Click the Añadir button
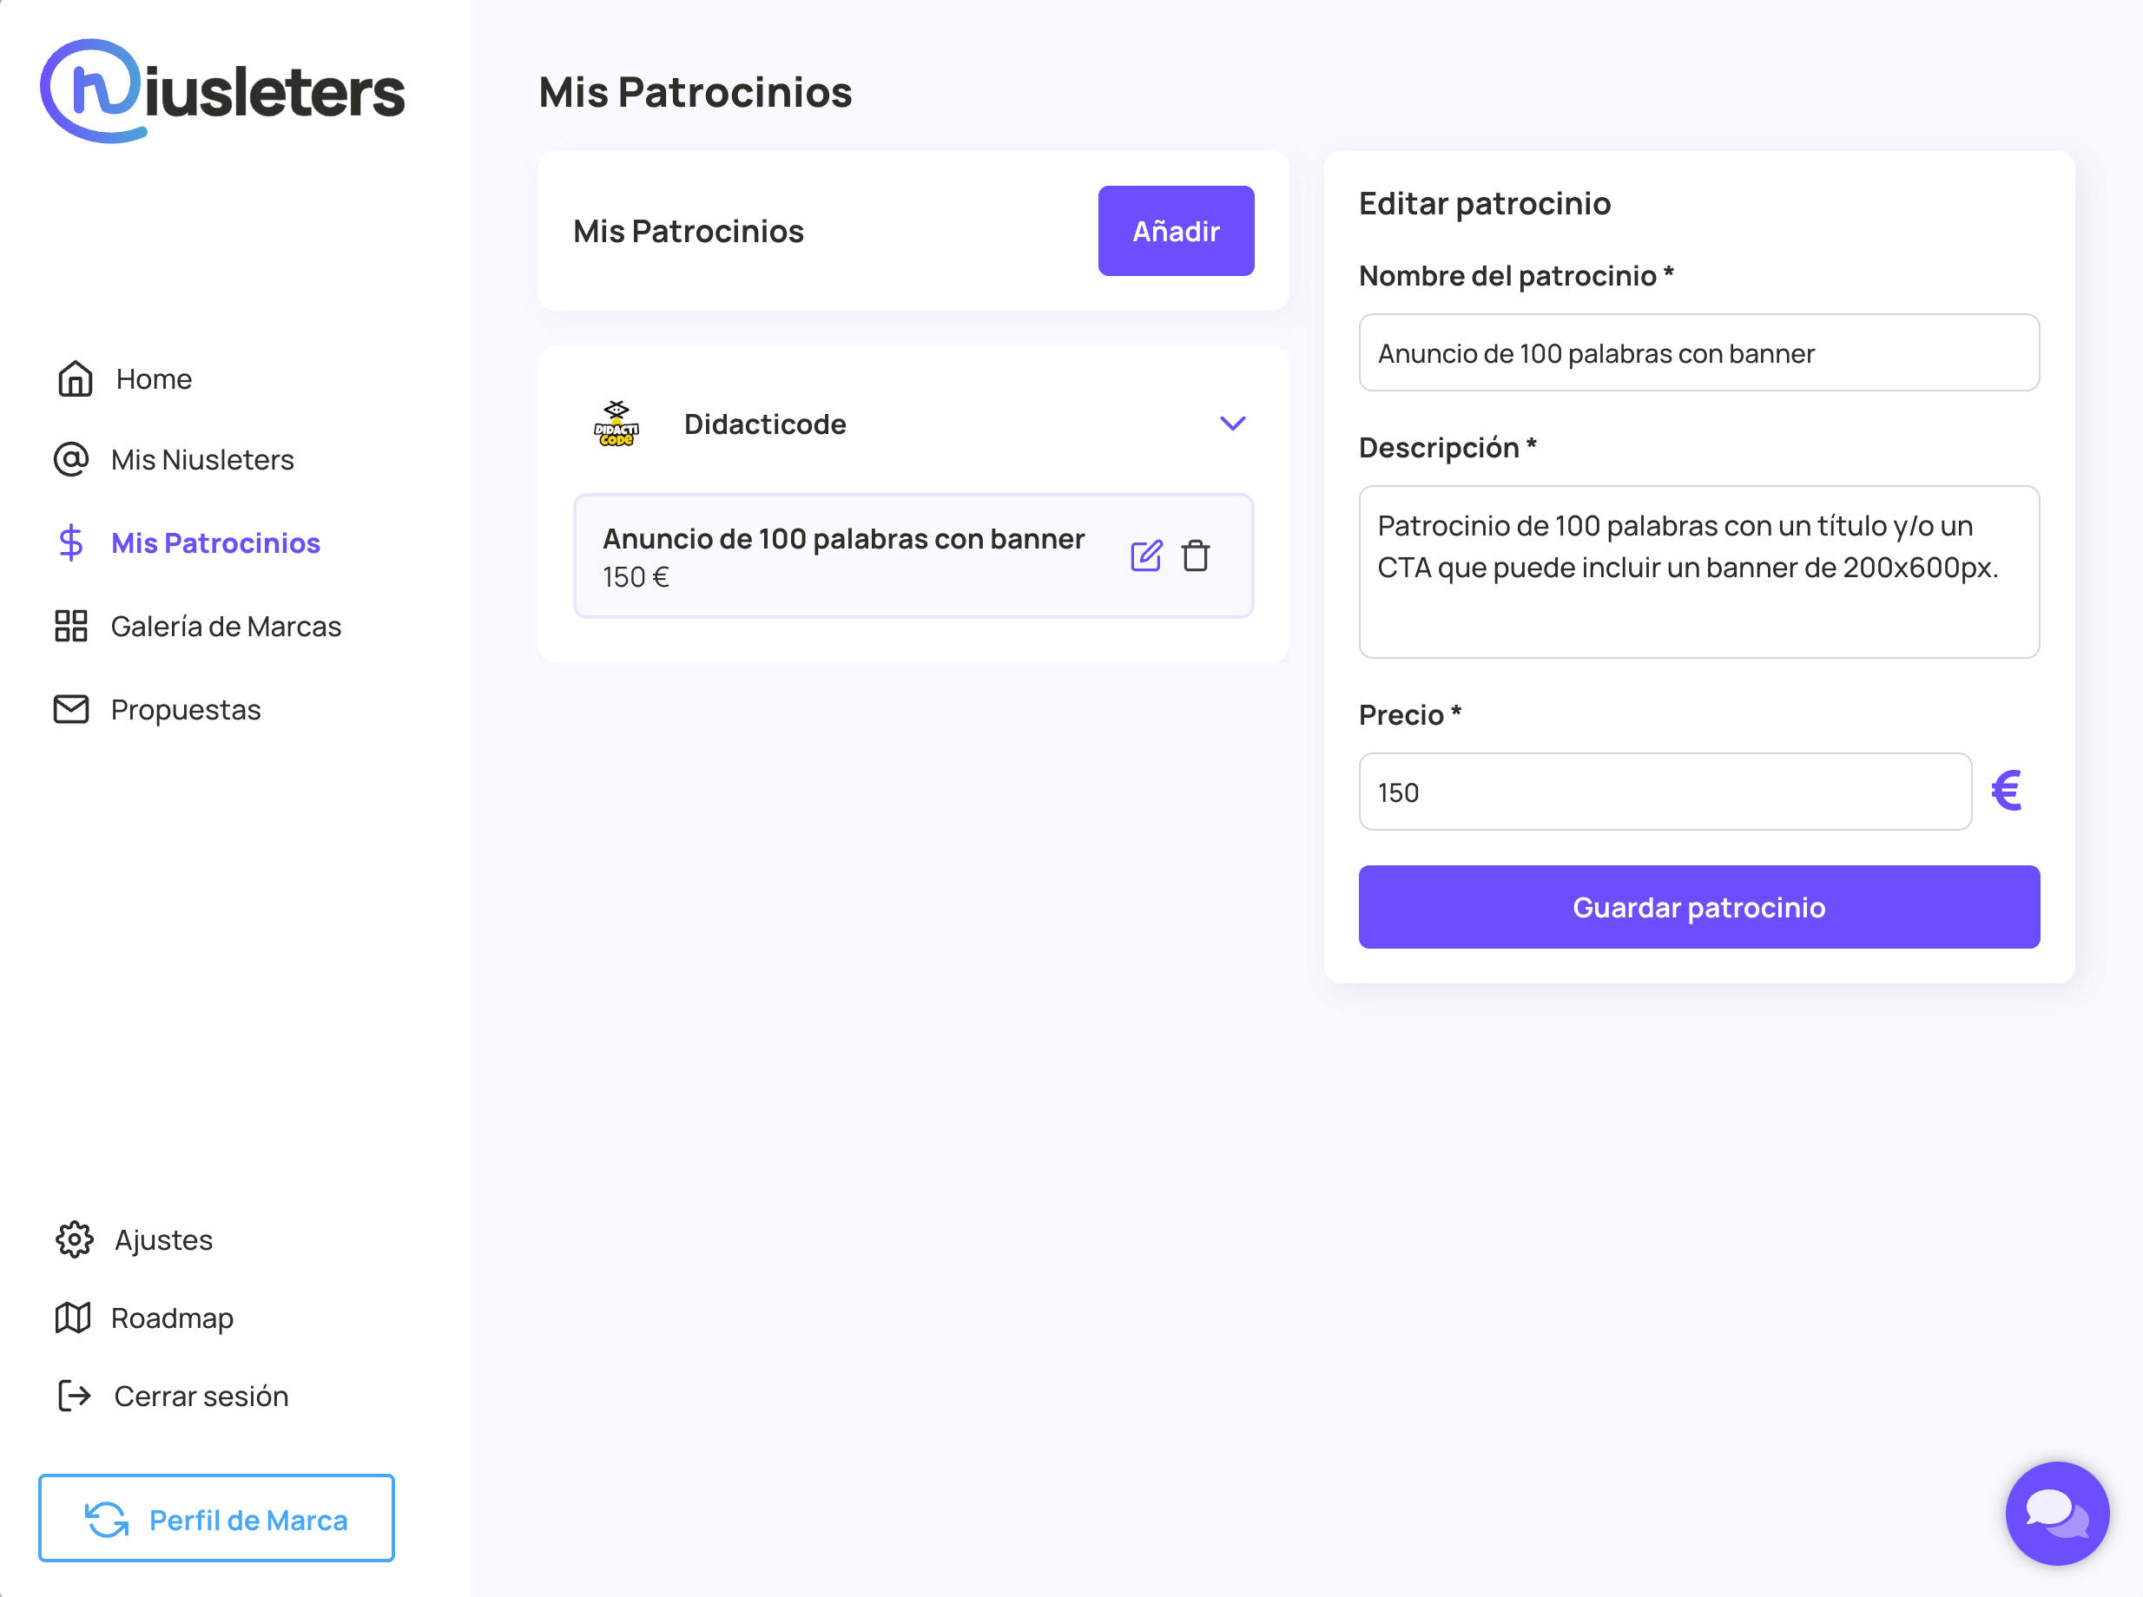2143x1597 pixels. point(1175,230)
